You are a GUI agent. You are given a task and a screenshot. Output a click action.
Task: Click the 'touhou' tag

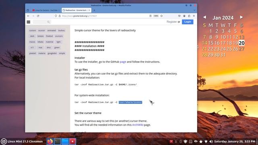[61, 31]
